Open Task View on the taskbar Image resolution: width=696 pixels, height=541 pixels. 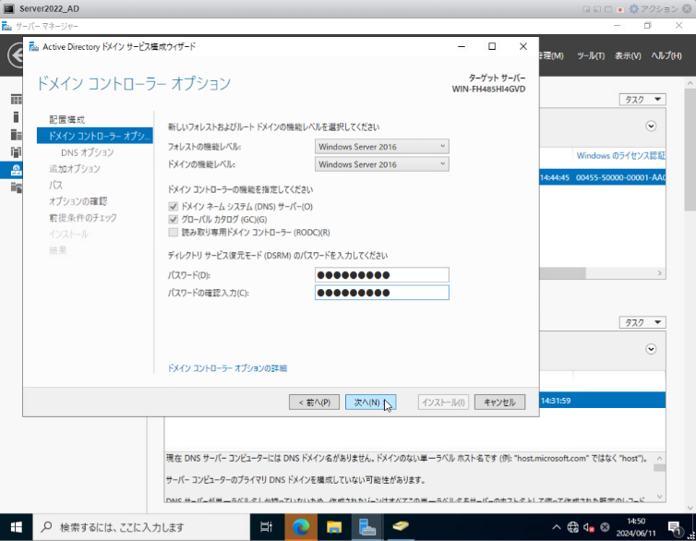point(267,527)
